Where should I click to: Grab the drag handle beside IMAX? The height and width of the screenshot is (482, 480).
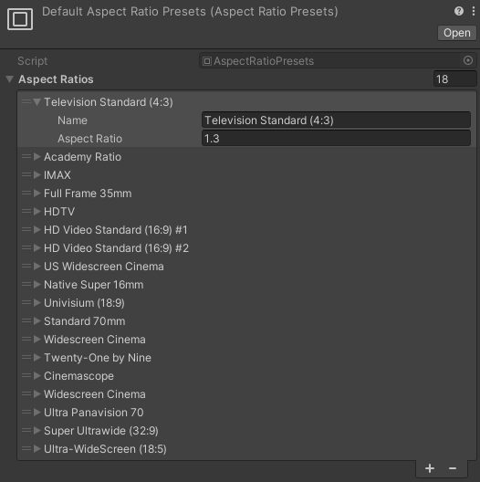[26, 175]
